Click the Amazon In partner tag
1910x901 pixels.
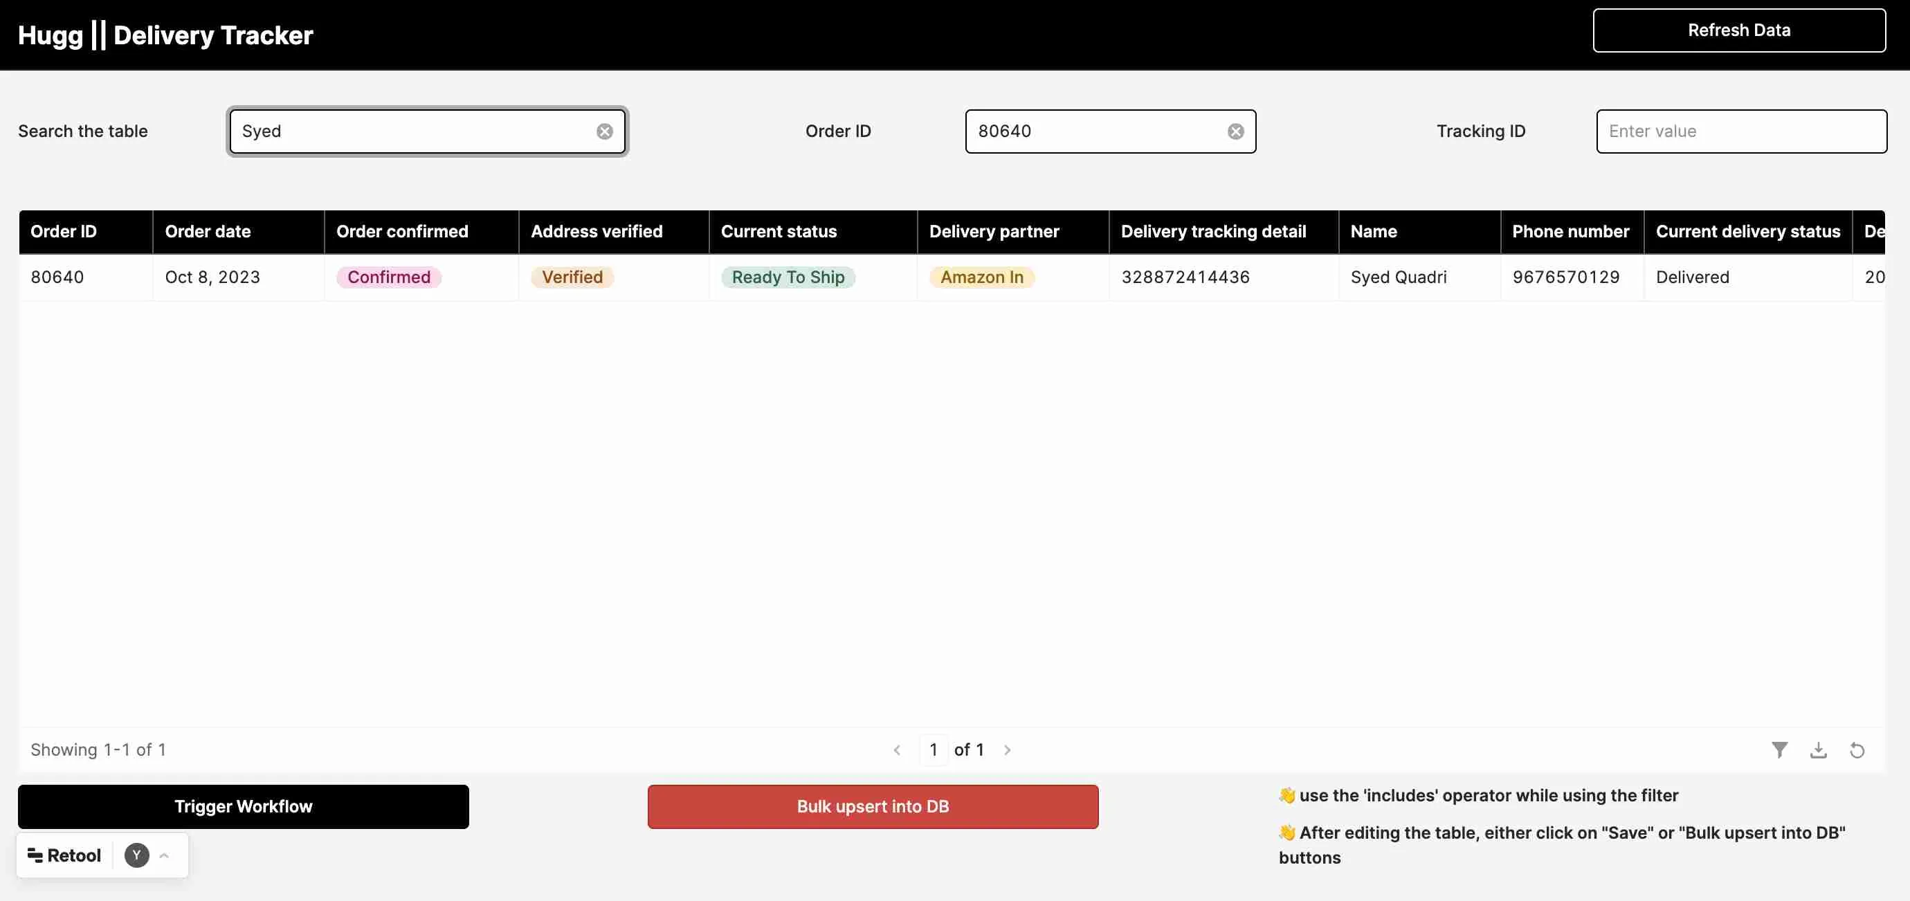tap(982, 277)
